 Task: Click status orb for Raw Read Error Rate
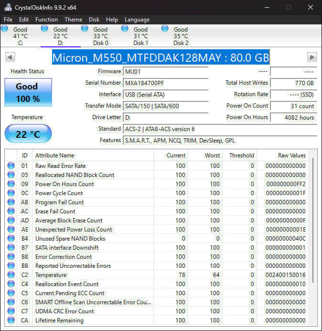coord(11,165)
